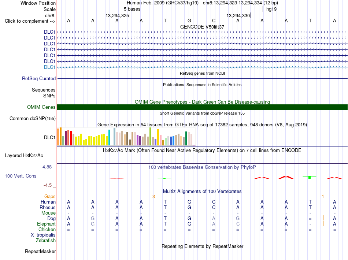Open the OMIM Genes track label
348x260 pixels.
[x=41, y=107]
